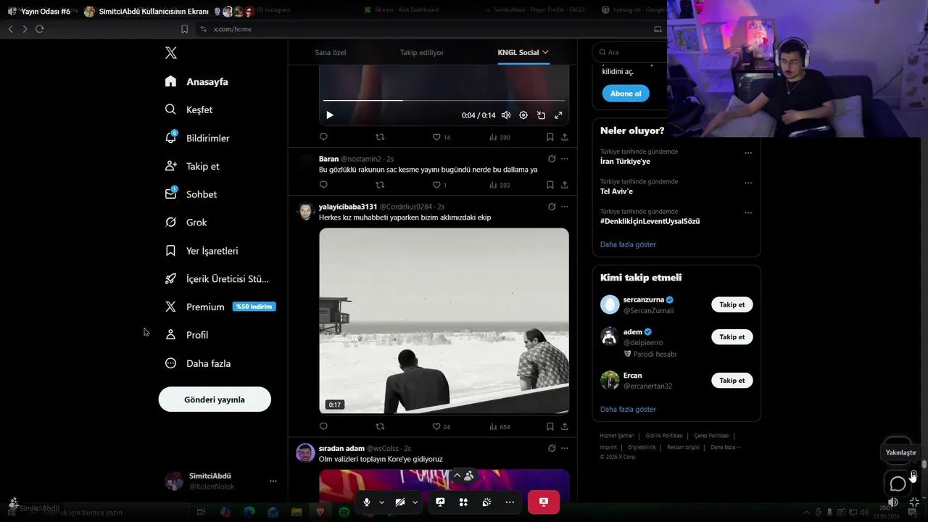Open Bildirimler notifications
The width and height of the screenshot is (928, 522).
(x=197, y=138)
